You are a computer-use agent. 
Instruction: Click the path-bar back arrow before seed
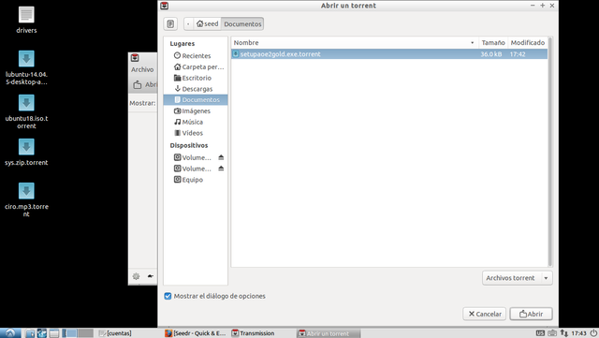click(x=188, y=23)
